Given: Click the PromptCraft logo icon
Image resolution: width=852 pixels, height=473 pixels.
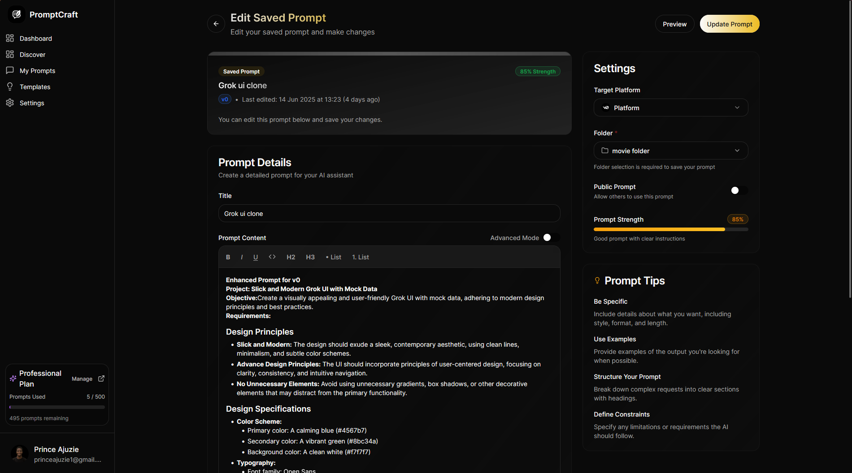Looking at the screenshot, I should point(17,14).
